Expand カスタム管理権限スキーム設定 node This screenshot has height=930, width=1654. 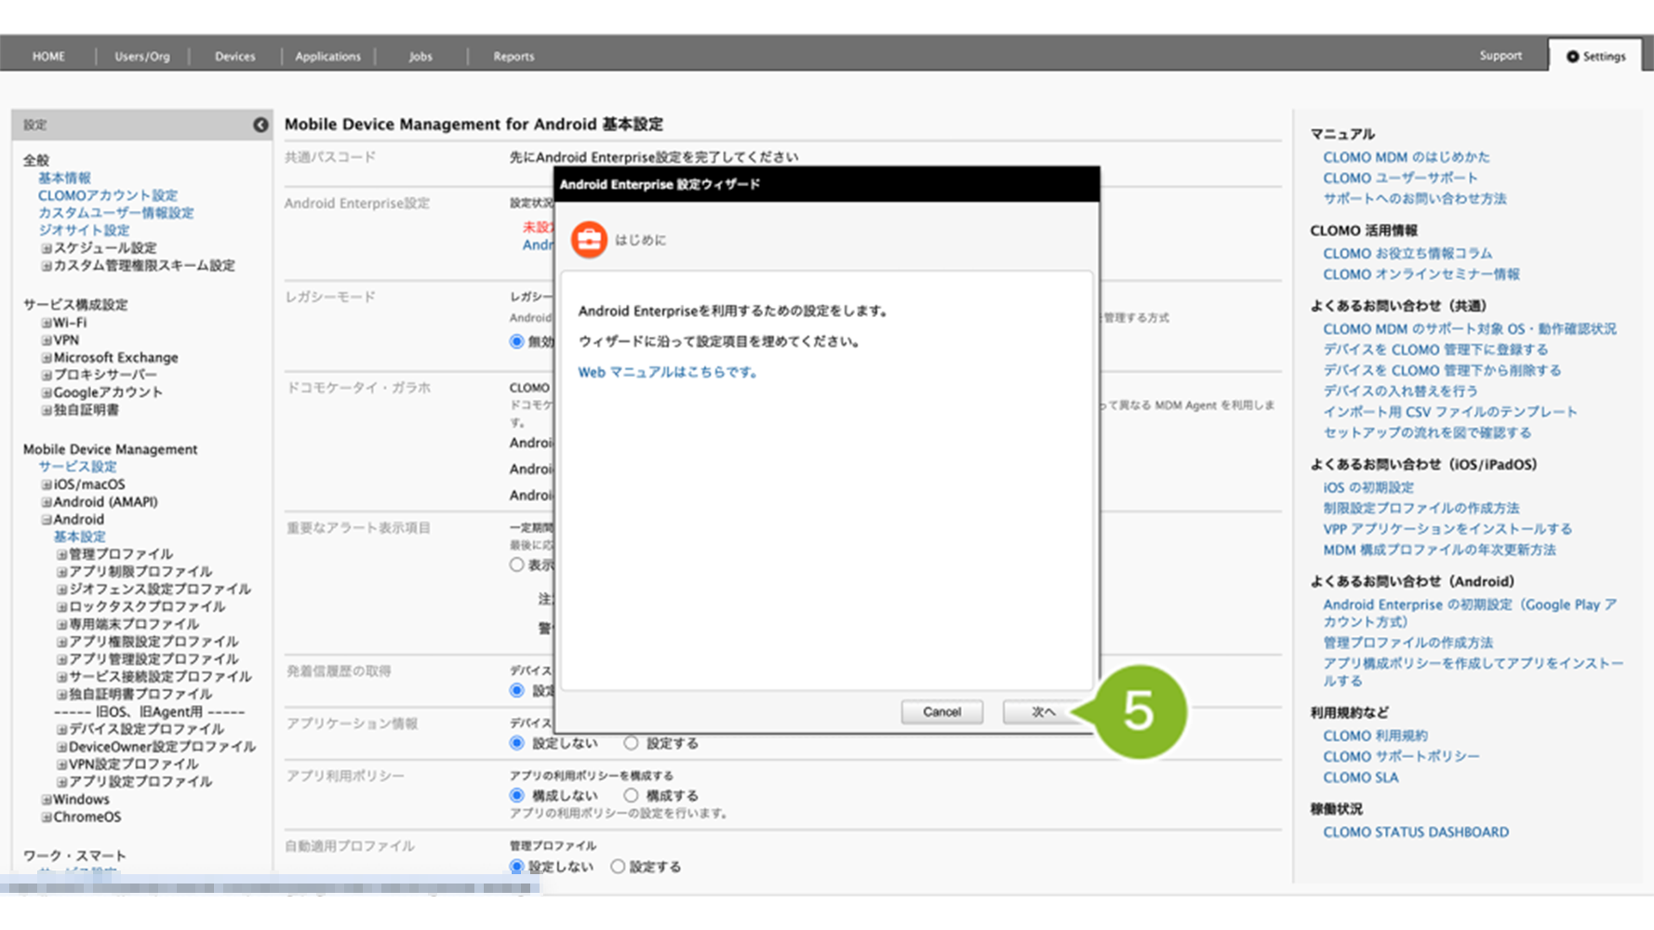tap(46, 266)
